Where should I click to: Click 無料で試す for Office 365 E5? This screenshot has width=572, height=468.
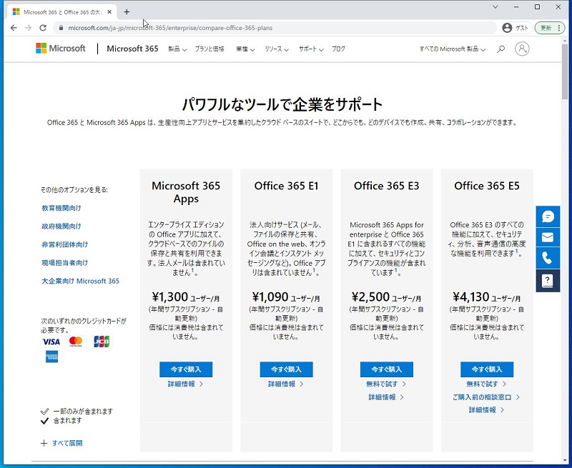point(487,384)
